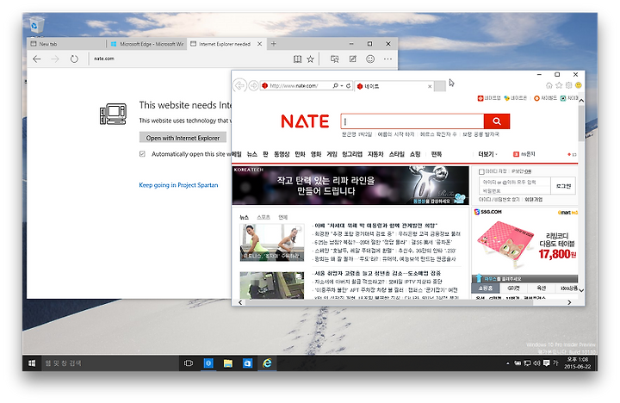Click IE vertical scrollbar down arrow
Viewport: 620px width, 403px height.
click(x=581, y=290)
